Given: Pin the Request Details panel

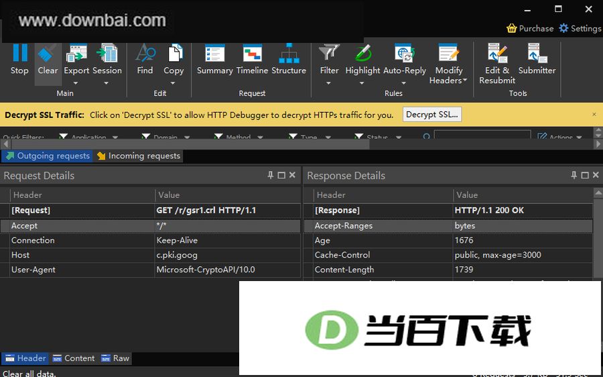Looking at the screenshot, I should (x=271, y=175).
